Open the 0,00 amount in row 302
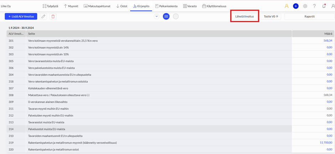 point(330,47)
